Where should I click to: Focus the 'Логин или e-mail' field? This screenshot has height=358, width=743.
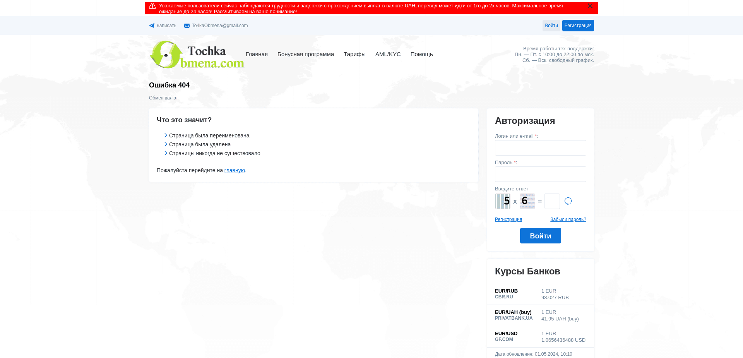[x=540, y=148]
